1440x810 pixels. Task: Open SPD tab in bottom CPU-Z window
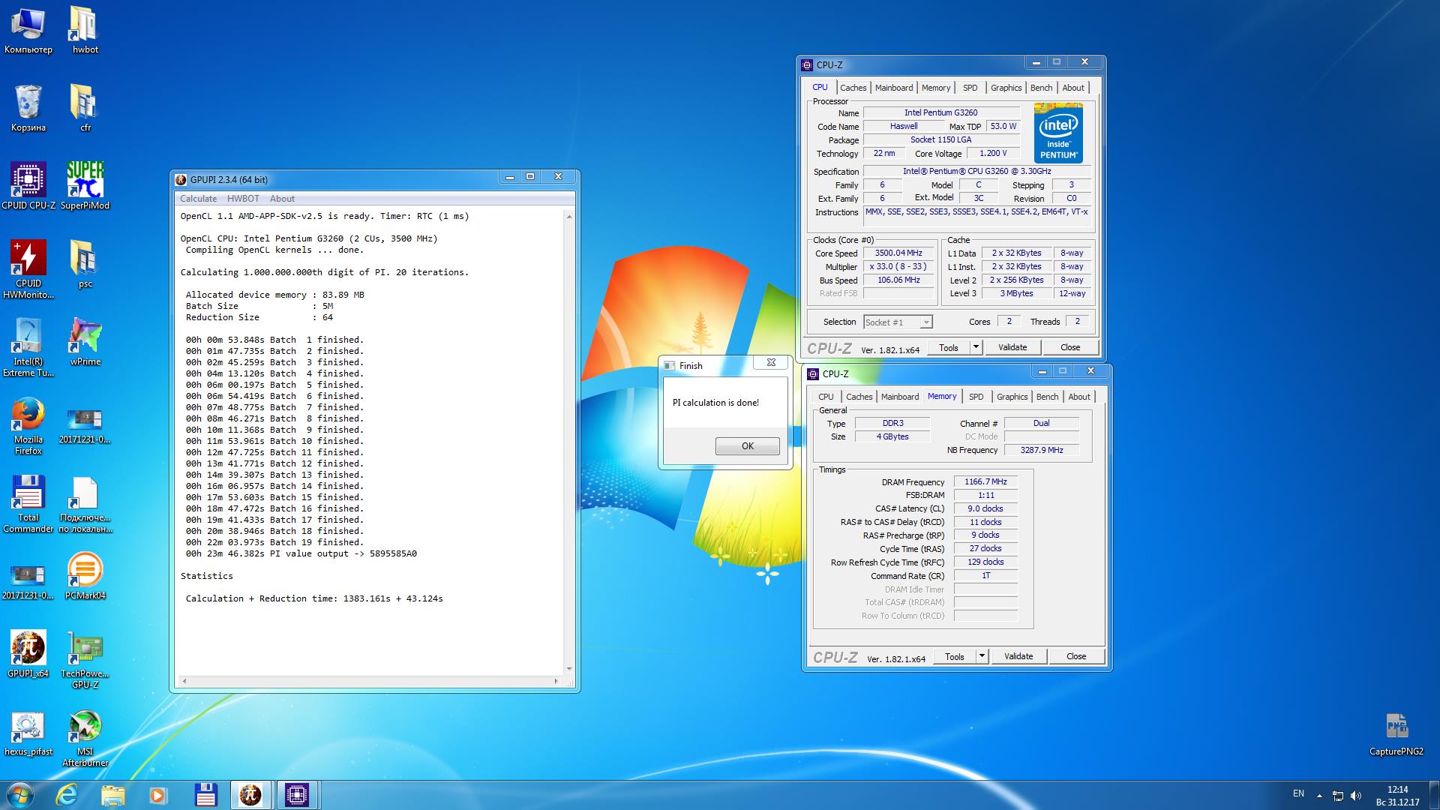click(x=976, y=397)
